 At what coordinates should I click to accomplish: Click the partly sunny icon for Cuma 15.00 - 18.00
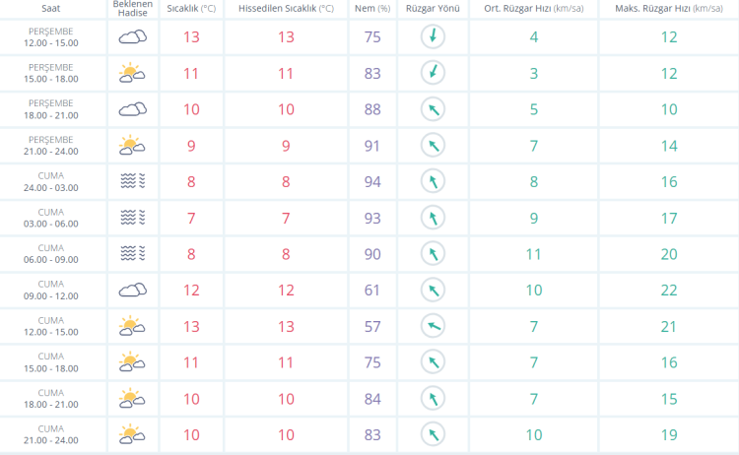132,361
